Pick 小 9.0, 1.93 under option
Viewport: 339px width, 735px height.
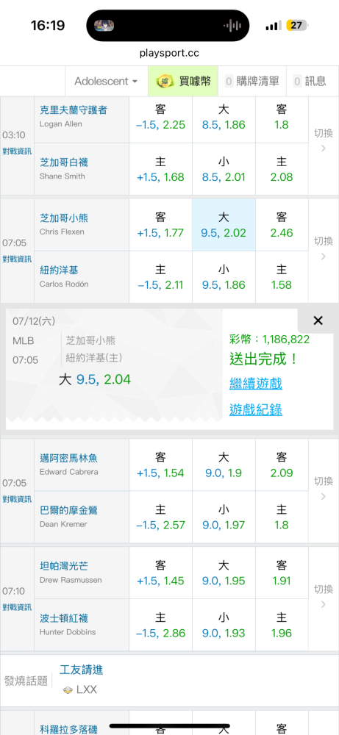click(224, 625)
